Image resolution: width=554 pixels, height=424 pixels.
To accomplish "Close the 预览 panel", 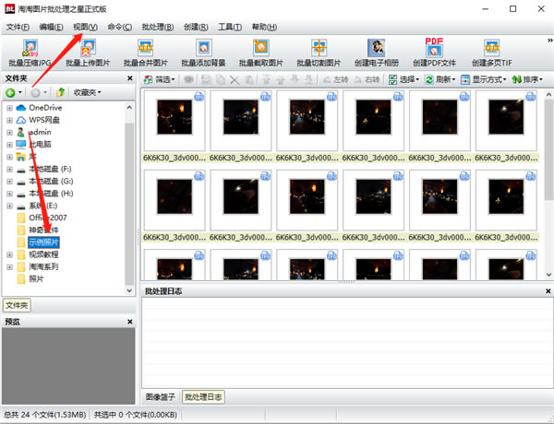I will [x=129, y=322].
